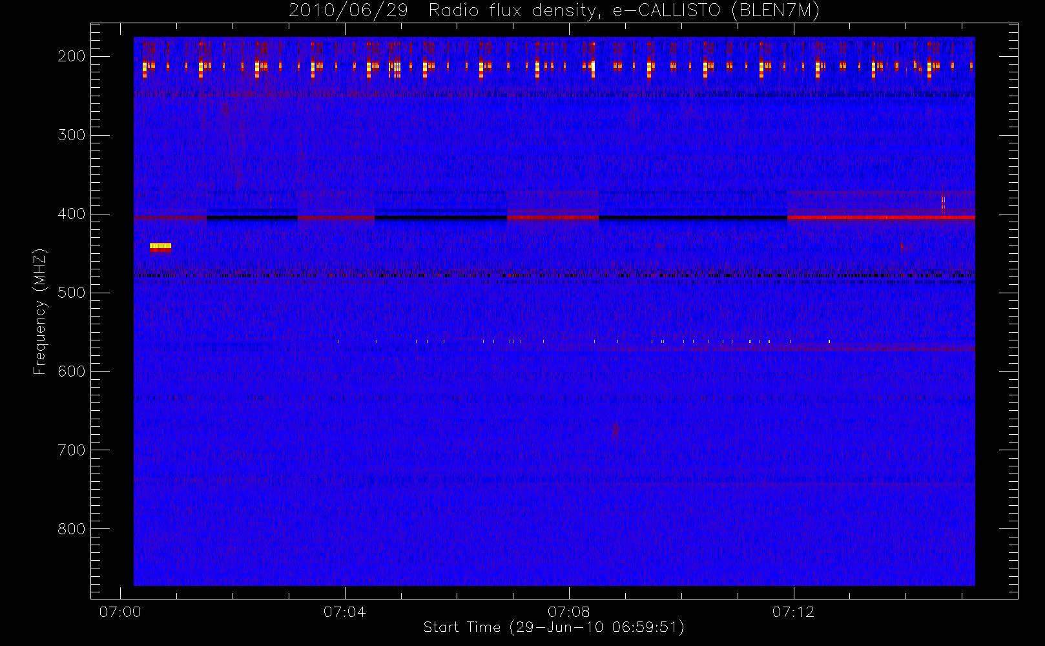Click the 400 frequency tick label
Screen dimensions: 1045x646
pyautogui.click(x=72, y=214)
